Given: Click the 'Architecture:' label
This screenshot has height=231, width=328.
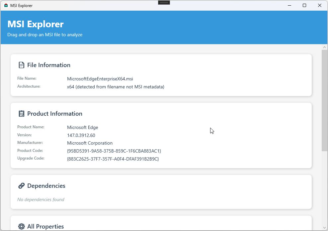Looking at the screenshot, I should (29, 86).
